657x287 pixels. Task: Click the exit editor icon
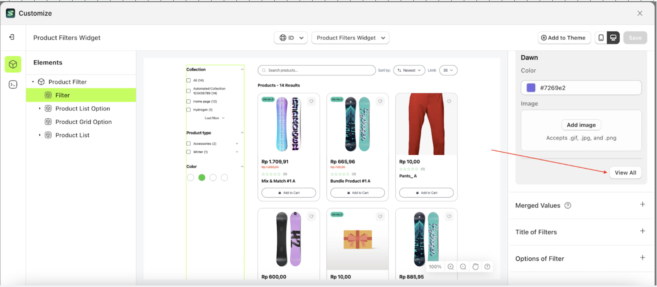(x=12, y=37)
